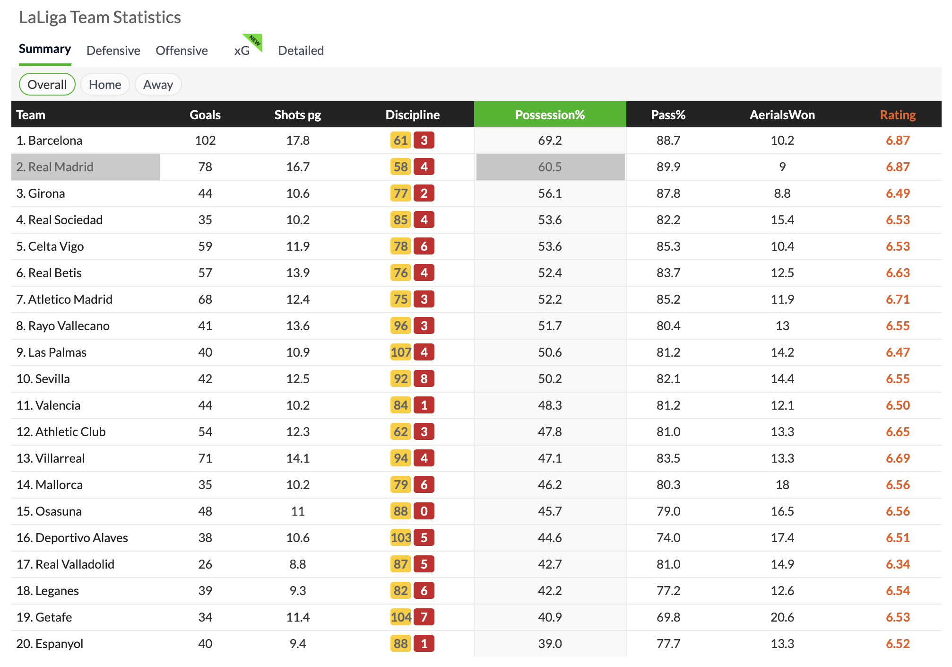The width and height of the screenshot is (952, 667).
Task: Click Barcelona's yellow card badge 61
Action: pos(401,140)
